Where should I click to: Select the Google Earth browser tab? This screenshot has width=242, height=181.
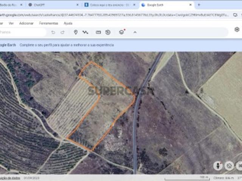point(167,5)
